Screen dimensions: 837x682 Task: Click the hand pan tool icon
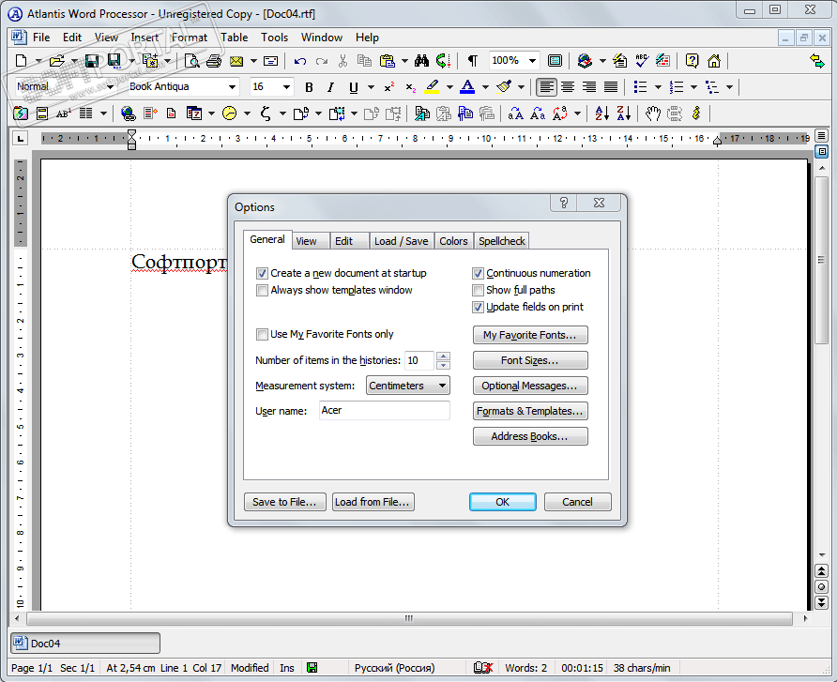pyautogui.click(x=652, y=114)
